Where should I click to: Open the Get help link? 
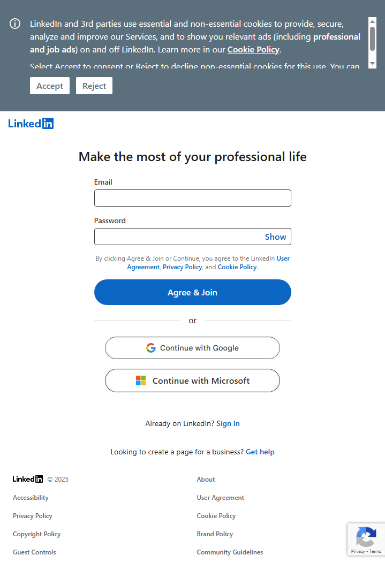coord(260,452)
